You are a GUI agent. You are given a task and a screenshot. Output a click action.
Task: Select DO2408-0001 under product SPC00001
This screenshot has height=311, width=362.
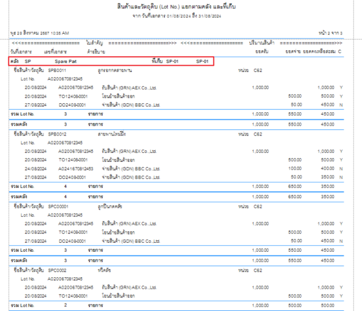coord(72,241)
